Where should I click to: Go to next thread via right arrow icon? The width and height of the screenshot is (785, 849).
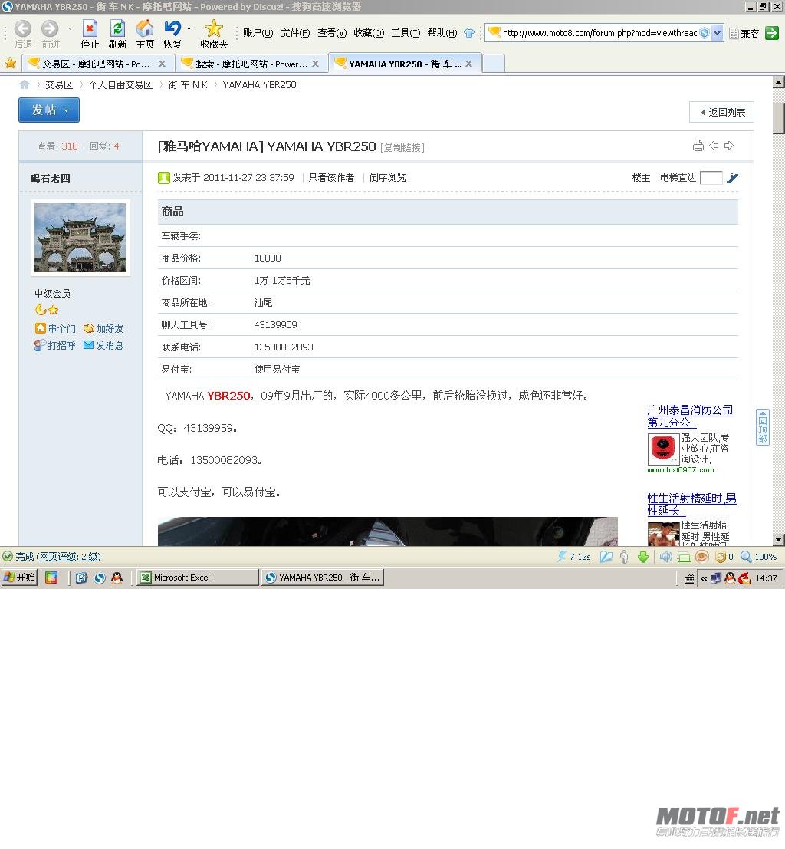click(729, 146)
